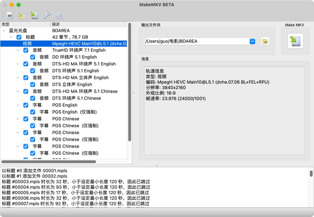
Task: Toggle DD 环绕声 5.1 English checkbox
Action: pos(33,57)
